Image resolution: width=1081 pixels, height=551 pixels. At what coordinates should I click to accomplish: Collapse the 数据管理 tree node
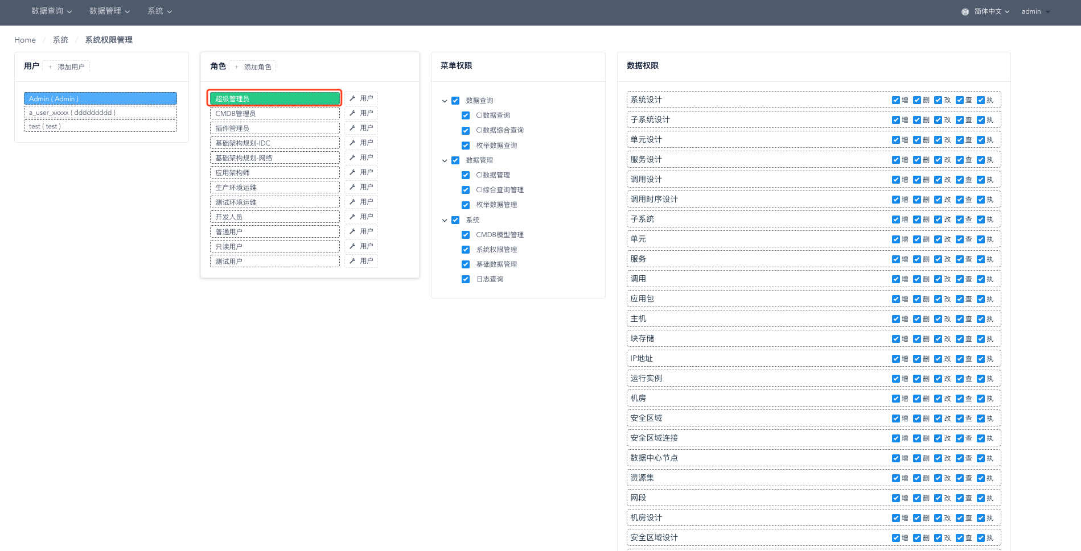click(445, 161)
